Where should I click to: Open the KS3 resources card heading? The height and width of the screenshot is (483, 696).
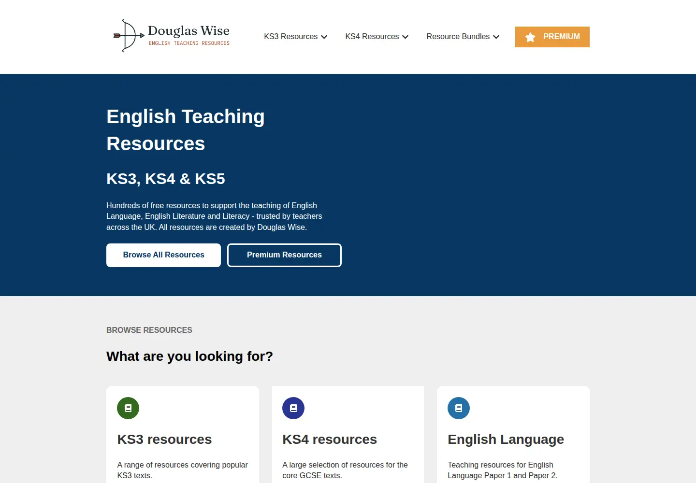pos(164,440)
